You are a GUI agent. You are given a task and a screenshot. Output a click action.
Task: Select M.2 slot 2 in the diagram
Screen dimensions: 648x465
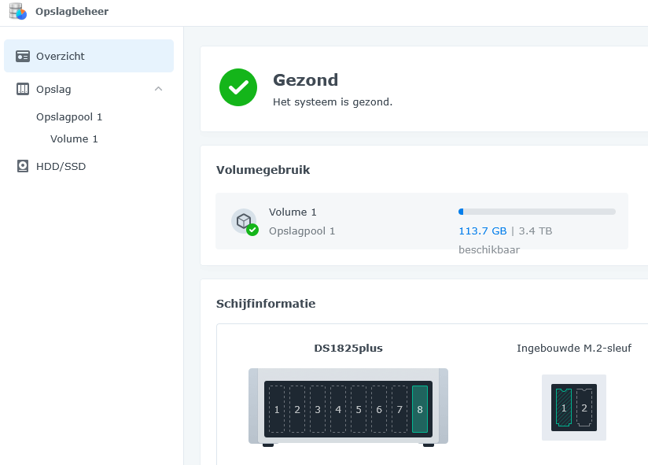click(x=584, y=408)
